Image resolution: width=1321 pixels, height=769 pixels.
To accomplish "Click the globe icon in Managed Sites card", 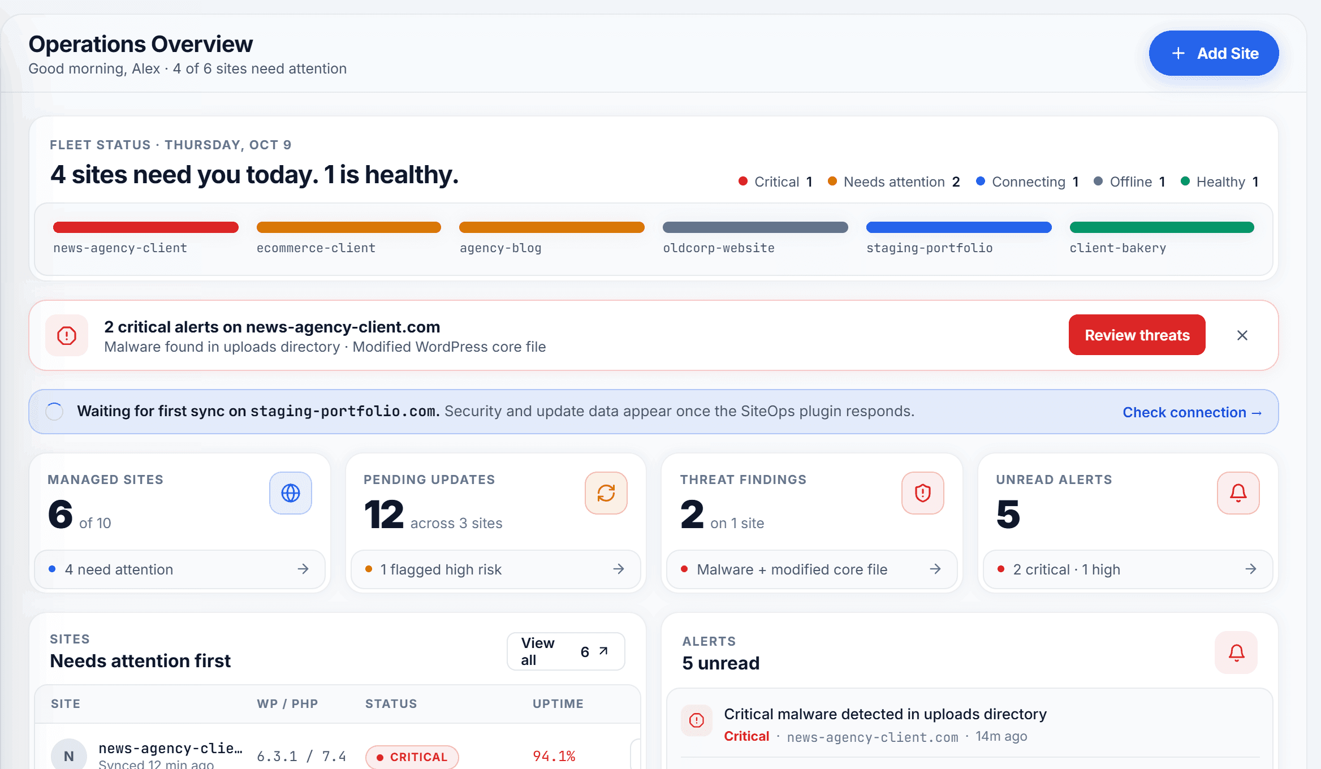I will (x=291, y=493).
